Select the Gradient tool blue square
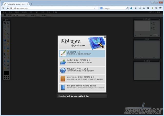This screenshot has width=164, height=116. point(5,41)
